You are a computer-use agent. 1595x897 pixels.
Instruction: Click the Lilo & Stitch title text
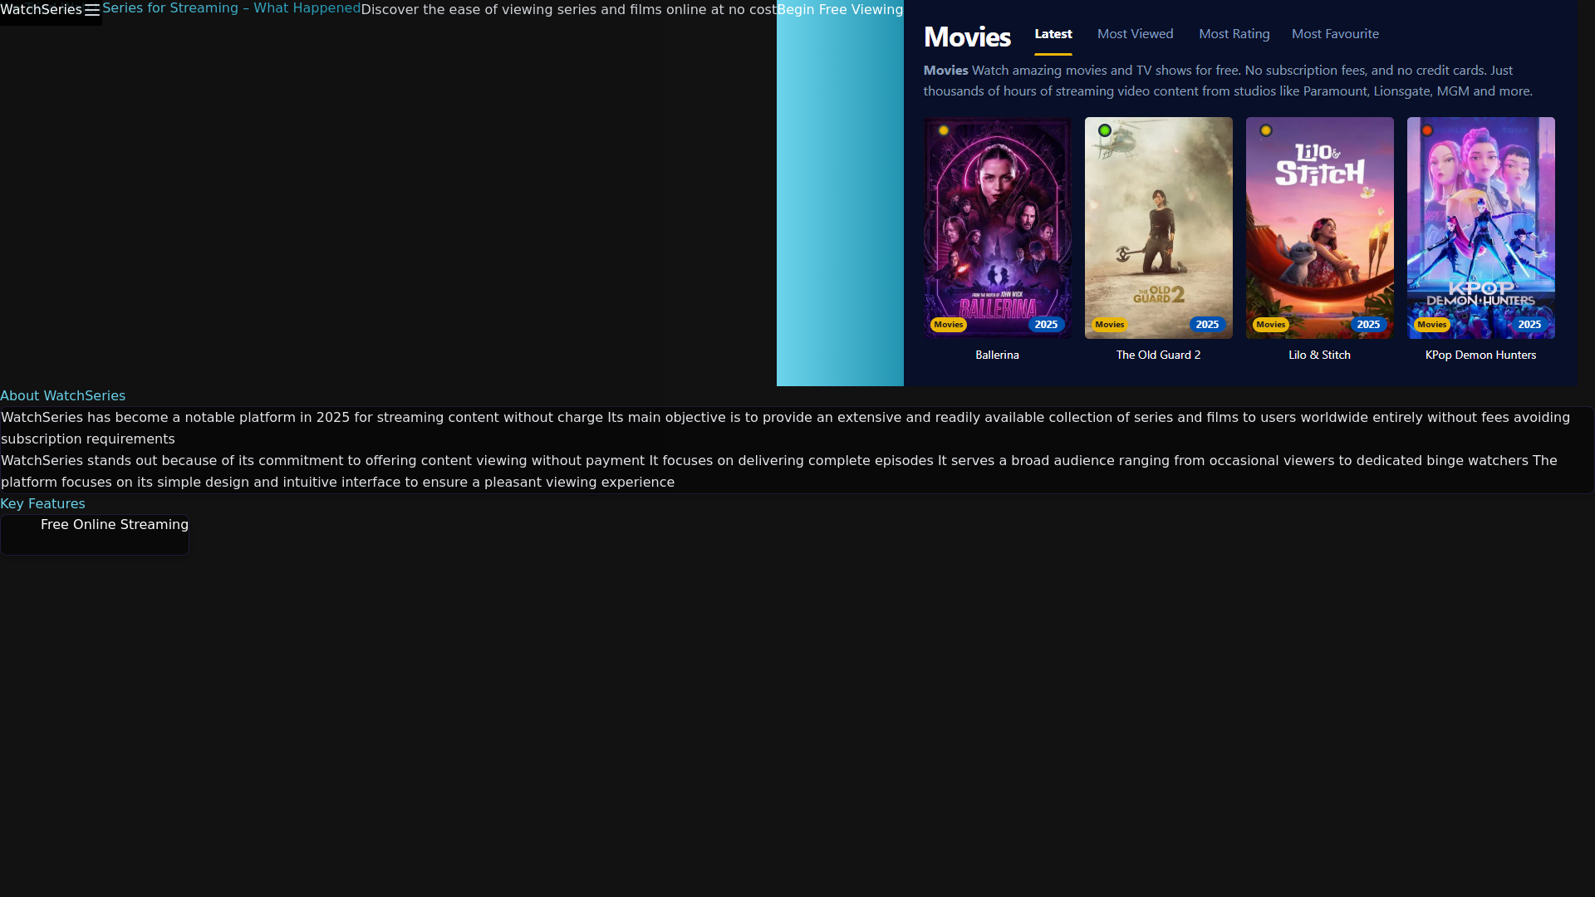1319,355
